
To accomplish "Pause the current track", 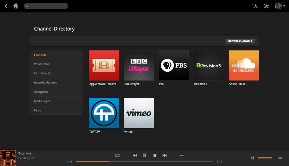I will [144, 155].
